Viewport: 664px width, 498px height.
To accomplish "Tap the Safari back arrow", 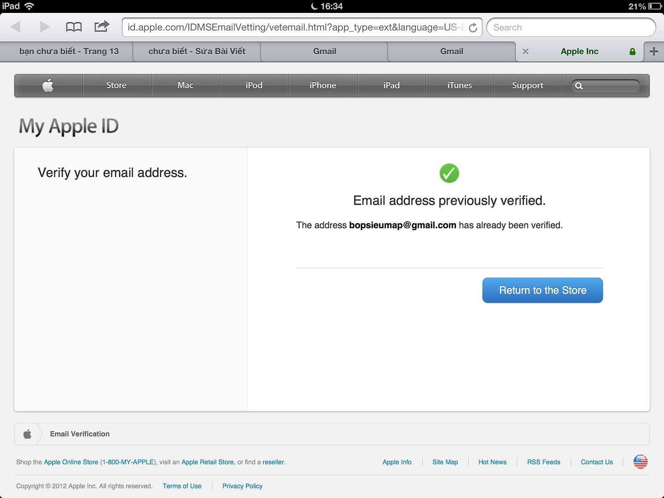I will [16, 27].
